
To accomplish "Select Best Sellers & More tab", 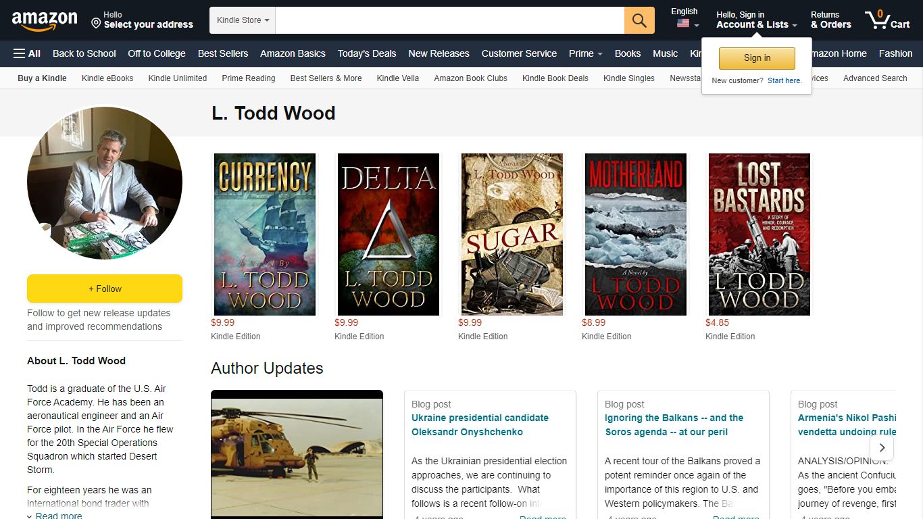I will coord(326,78).
